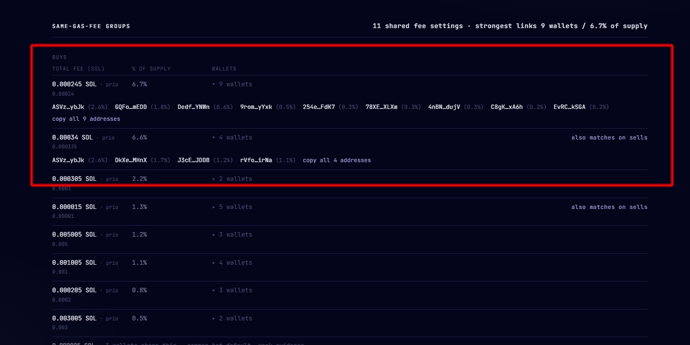Expand the 3 wallets group at 0.000205 SOL
690x345 pixels.
232,290
